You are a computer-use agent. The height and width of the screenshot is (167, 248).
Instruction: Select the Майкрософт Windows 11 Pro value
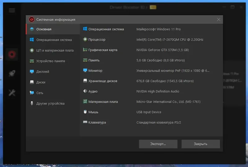(158, 29)
